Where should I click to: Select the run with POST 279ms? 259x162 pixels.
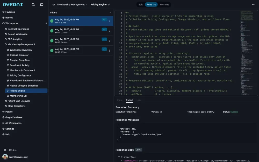coord(81,51)
